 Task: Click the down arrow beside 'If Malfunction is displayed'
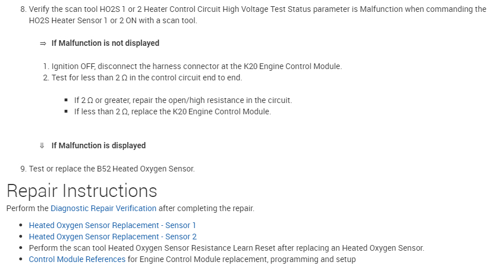coord(42,145)
